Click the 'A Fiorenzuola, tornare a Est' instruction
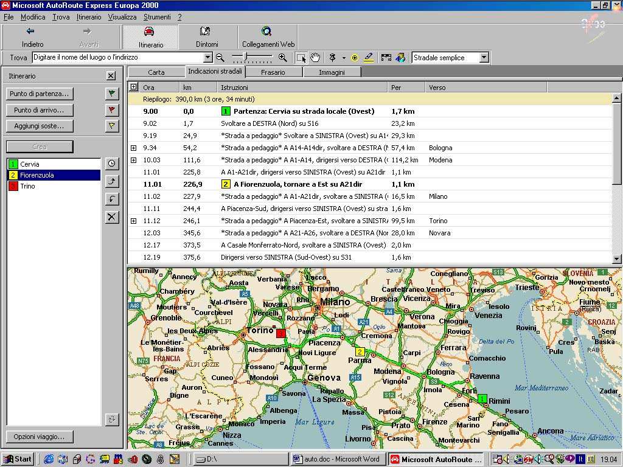The width and height of the screenshot is (623, 467). click(298, 184)
